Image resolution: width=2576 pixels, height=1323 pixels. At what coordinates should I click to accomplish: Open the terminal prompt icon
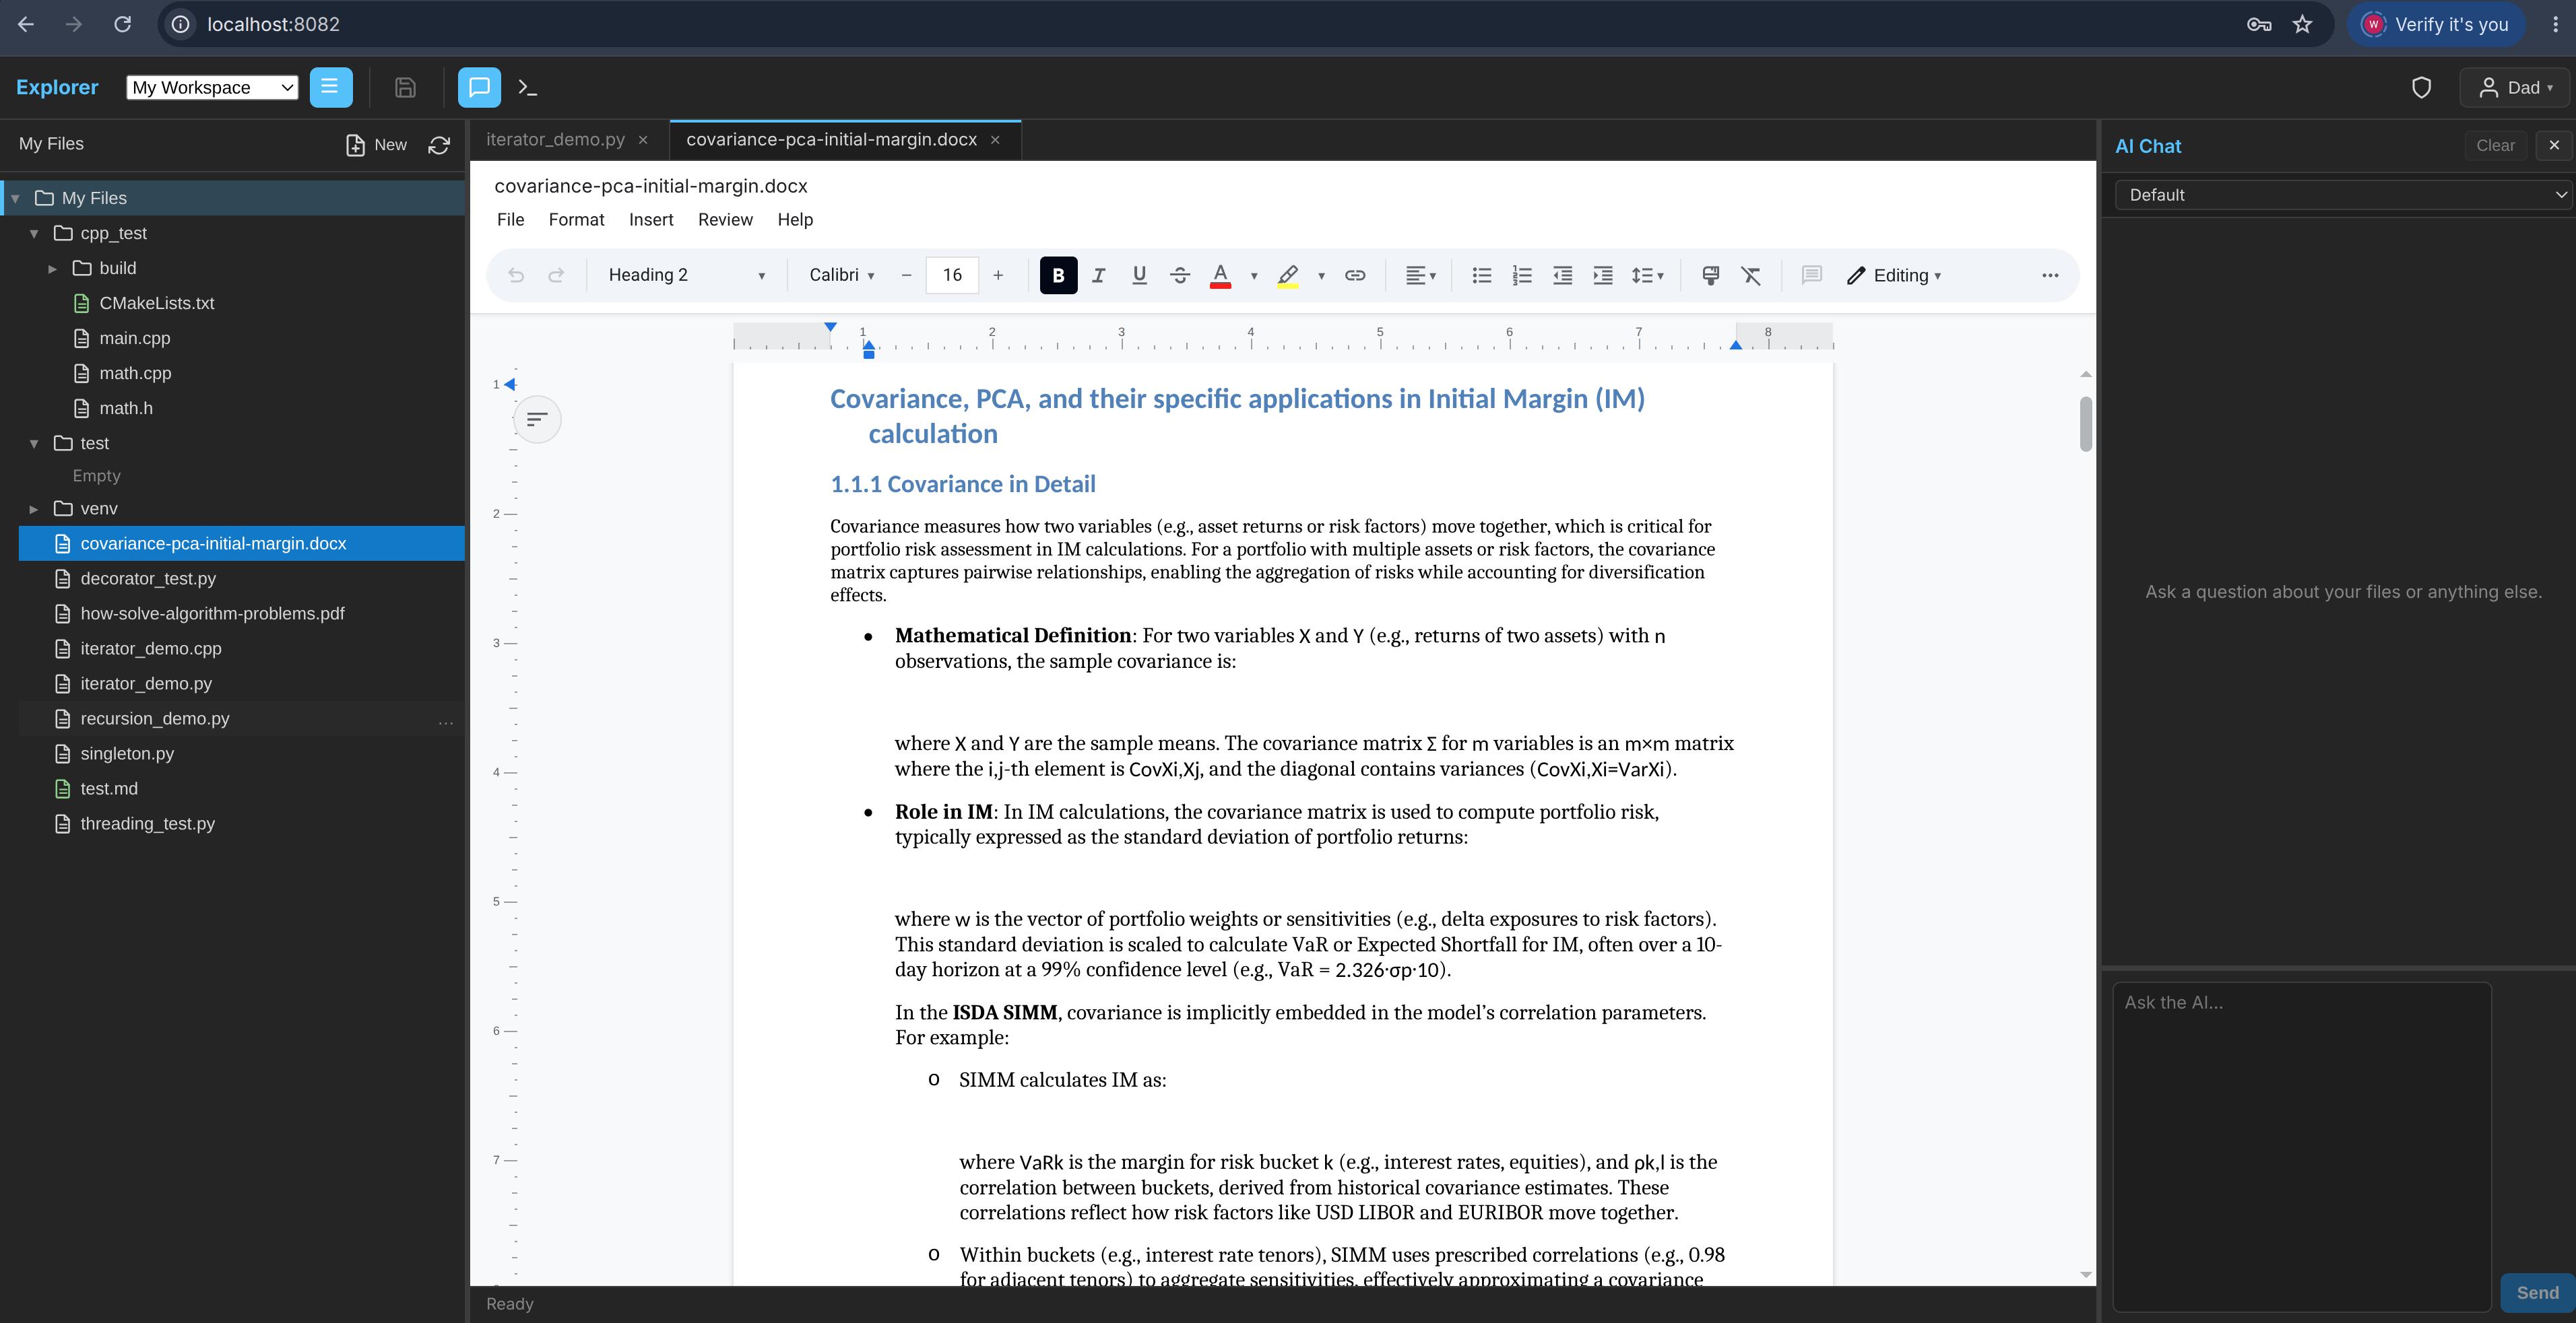pyautogui.click(x=528, y=88)
